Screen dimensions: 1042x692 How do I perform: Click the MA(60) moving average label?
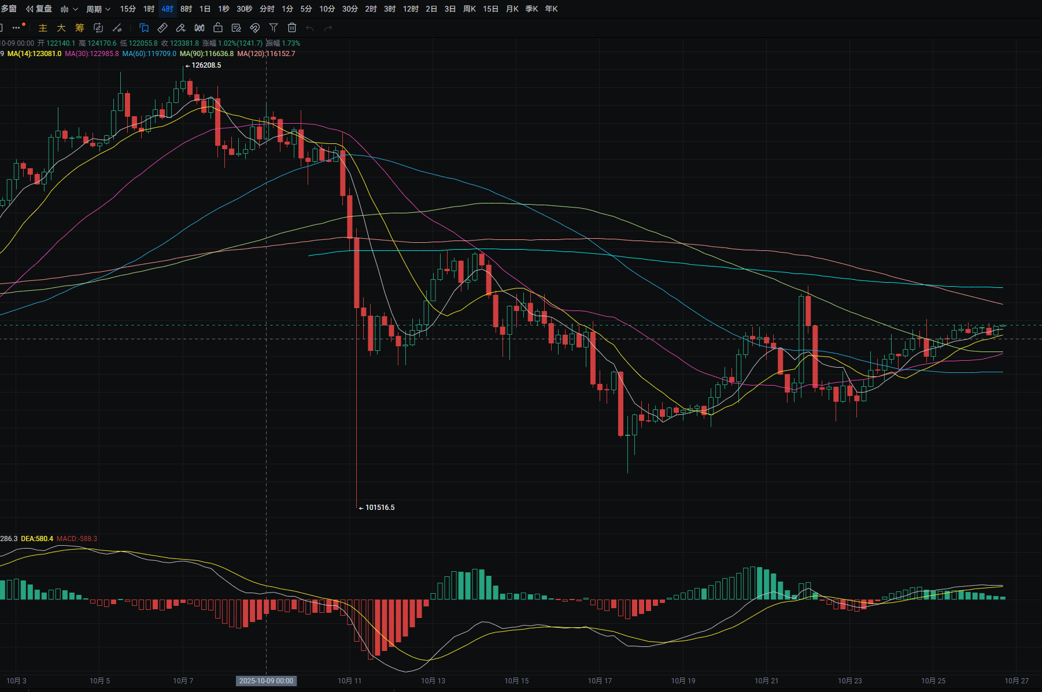[x=149, y=54]
